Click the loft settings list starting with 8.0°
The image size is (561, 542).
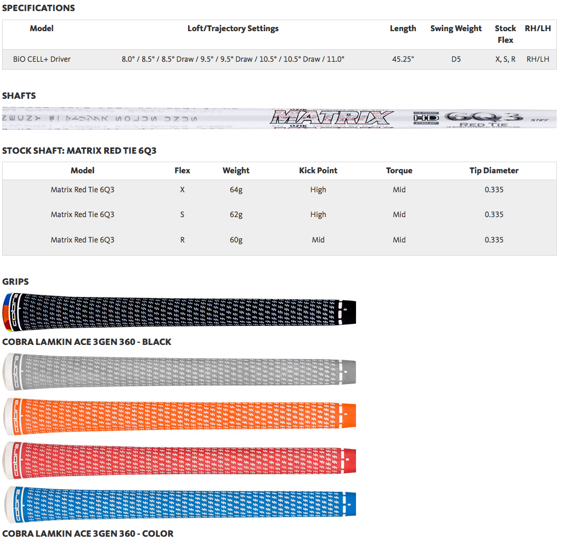coord(233,59)
